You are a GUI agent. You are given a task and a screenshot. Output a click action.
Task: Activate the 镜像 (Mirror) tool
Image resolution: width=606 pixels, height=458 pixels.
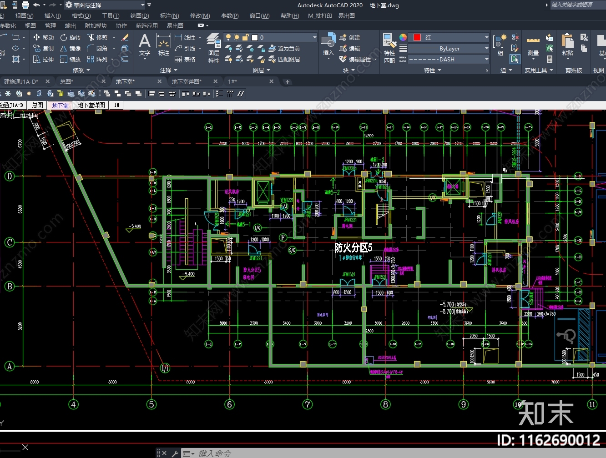(x=70, y=48)
